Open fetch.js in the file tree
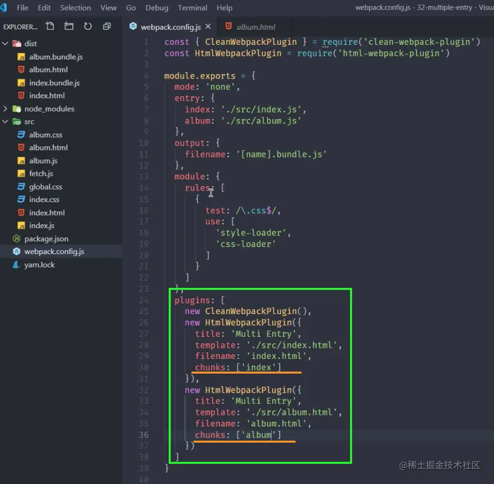The height and width of the screenshot is (484, 494). [x=41, y=173]
